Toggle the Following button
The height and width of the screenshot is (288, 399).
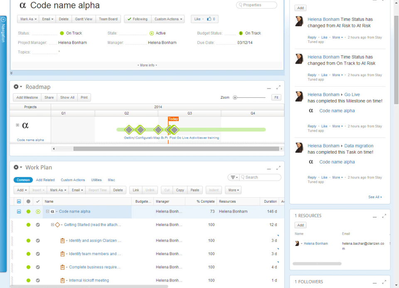[x=137, y=19]
